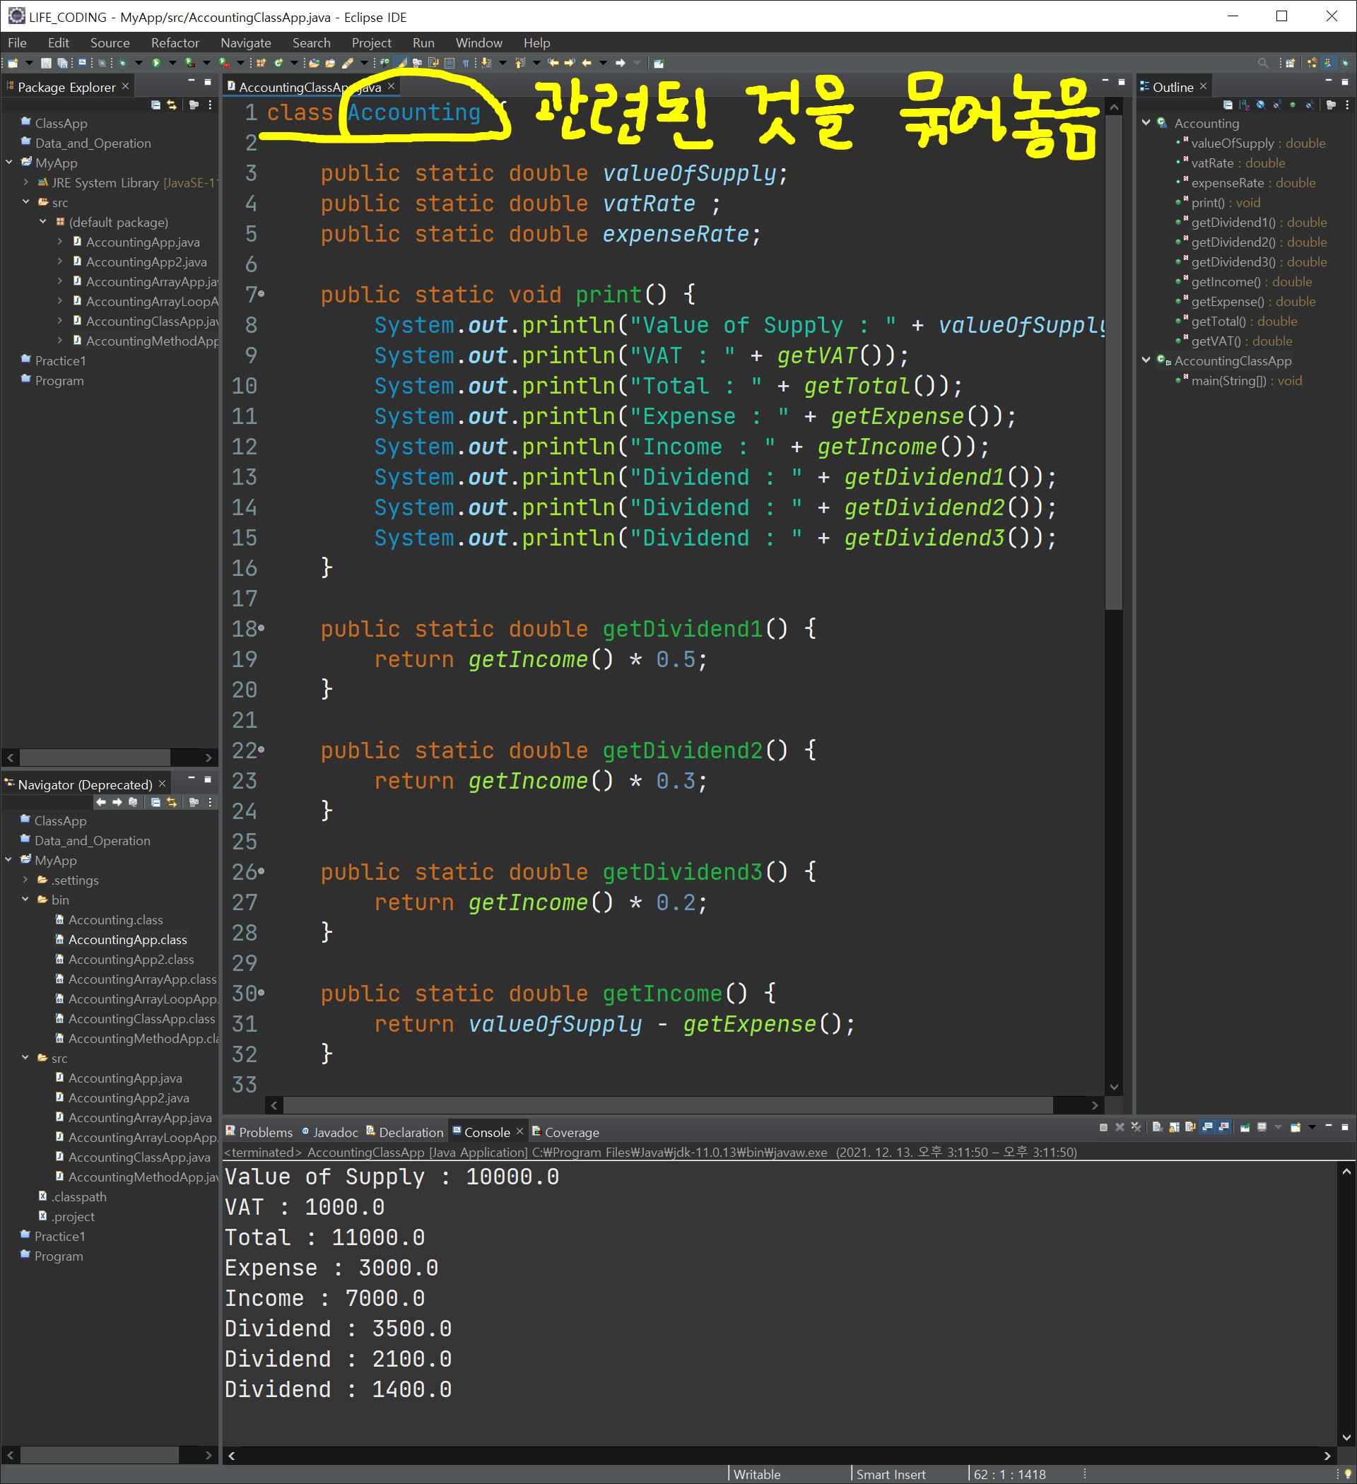Click the Debug bug icon in toolbar

(x=122, y=64)
